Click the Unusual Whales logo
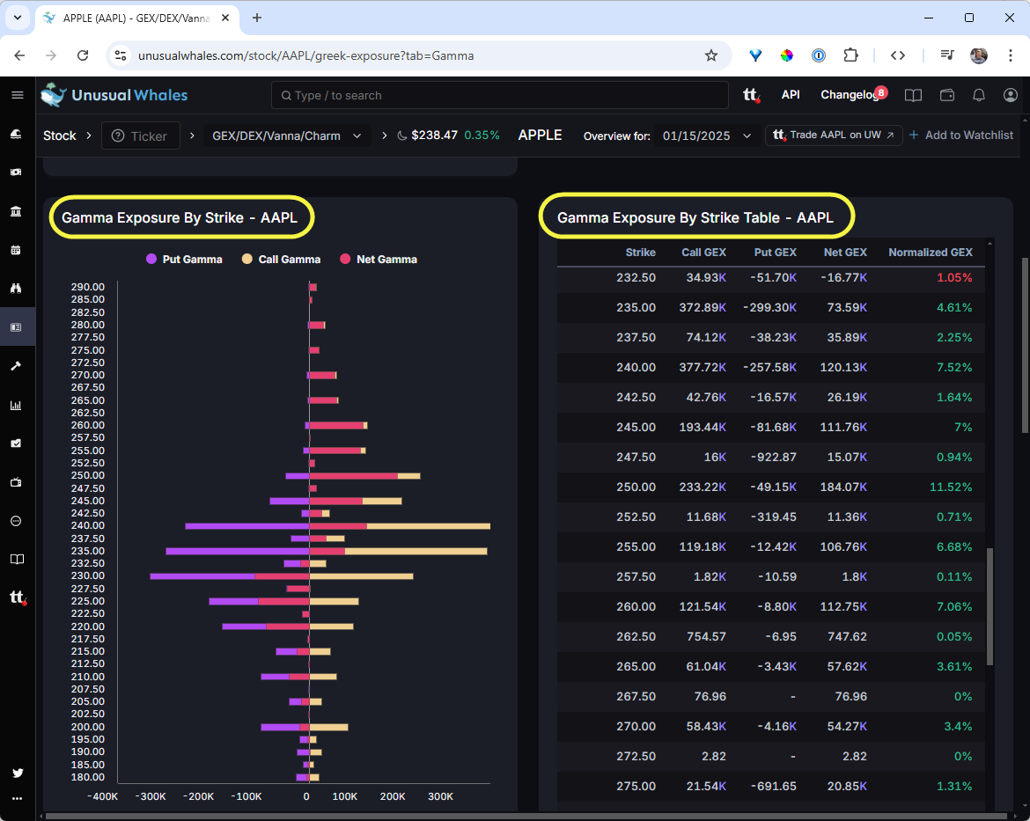This screenshot has width=1030, height=821. (x=114, y=95)
